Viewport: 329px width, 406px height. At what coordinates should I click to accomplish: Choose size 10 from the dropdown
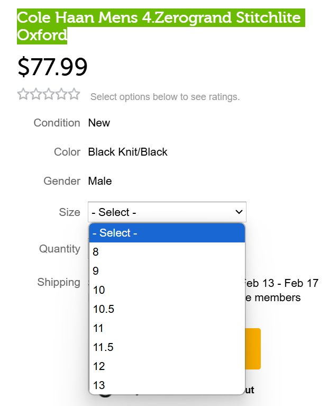(167, 290)
